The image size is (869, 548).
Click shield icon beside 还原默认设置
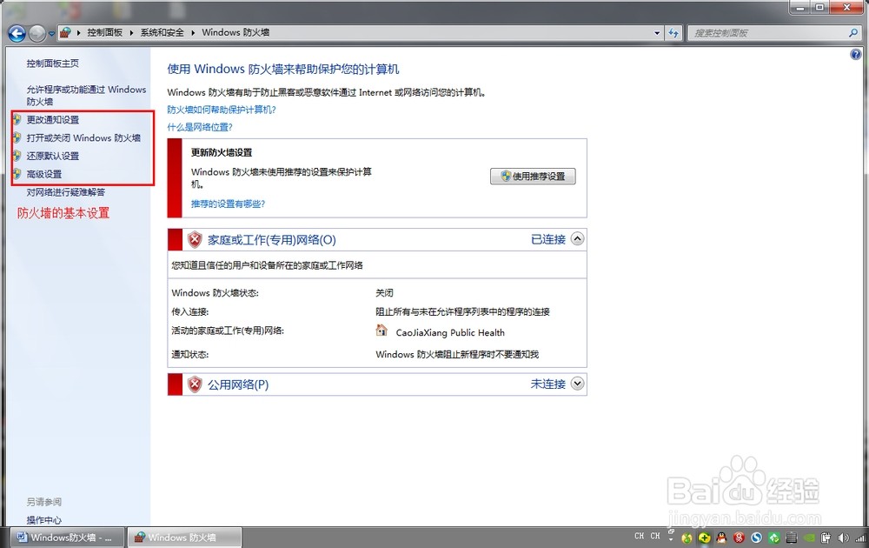17,156
